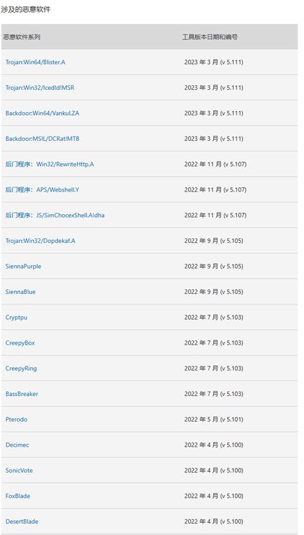
Task: Click the Decimec link
Action: tap(17, 445)
